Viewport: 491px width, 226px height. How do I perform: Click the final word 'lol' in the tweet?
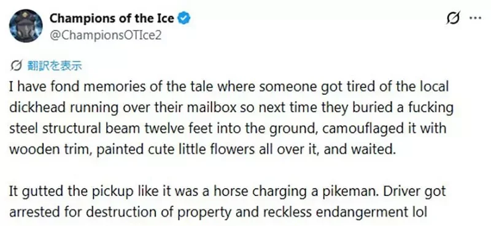point(420,213)
